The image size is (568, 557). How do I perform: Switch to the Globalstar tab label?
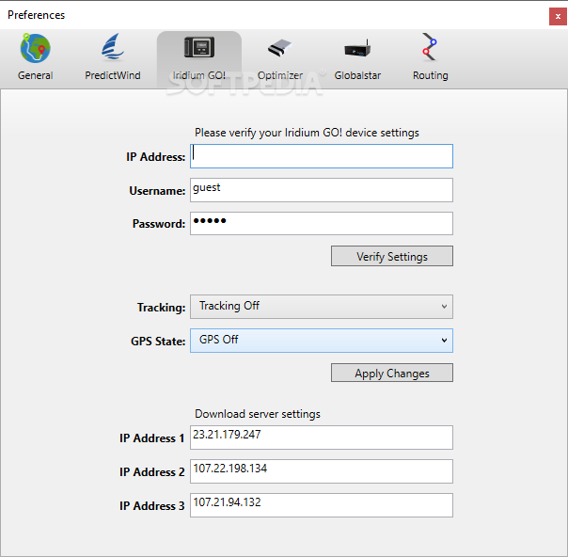(x=357, y=75)
